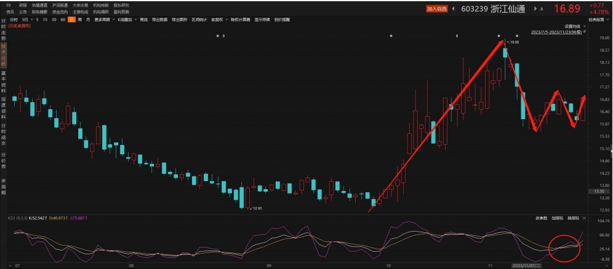Open 机构持股 in the top menu
The height and width of the screenshot is (269, 613).
click(x=101, y=6)
